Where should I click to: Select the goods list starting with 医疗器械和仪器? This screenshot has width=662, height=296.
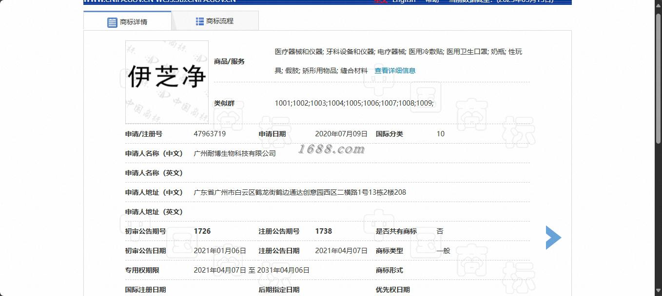click(x=398, y=61)
